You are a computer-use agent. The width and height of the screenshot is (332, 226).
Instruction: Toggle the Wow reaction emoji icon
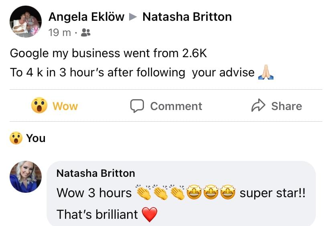39,106
